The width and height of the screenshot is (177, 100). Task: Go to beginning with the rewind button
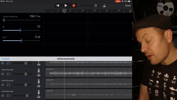pos(58,6)
